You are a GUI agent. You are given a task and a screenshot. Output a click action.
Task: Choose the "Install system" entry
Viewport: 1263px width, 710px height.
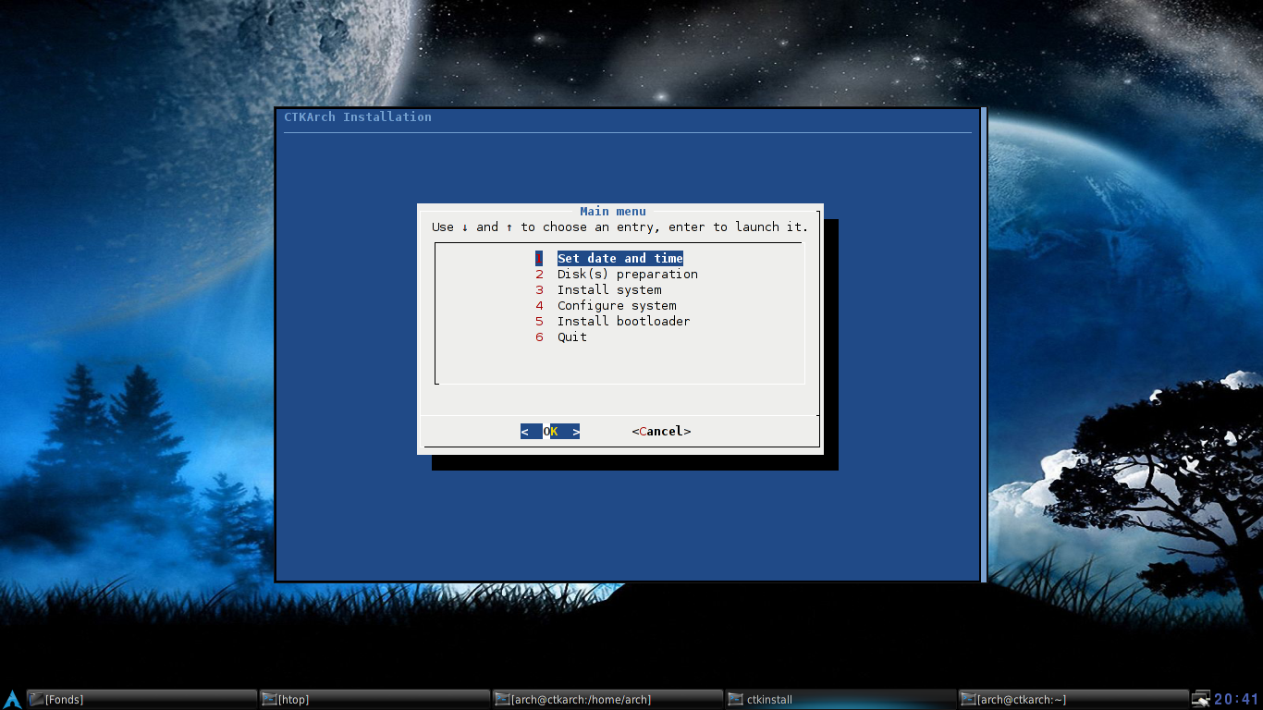pos(609,290)
